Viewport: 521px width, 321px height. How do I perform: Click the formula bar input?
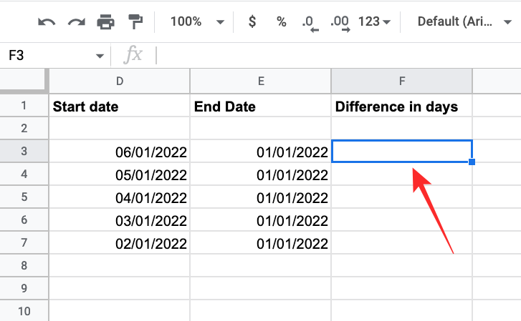[x=337, y=55]
